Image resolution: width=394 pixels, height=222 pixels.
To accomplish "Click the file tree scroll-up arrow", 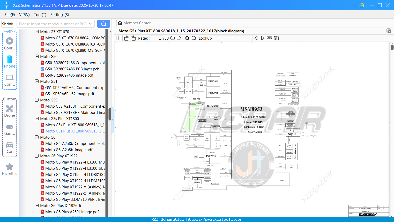I will point(110,31).
